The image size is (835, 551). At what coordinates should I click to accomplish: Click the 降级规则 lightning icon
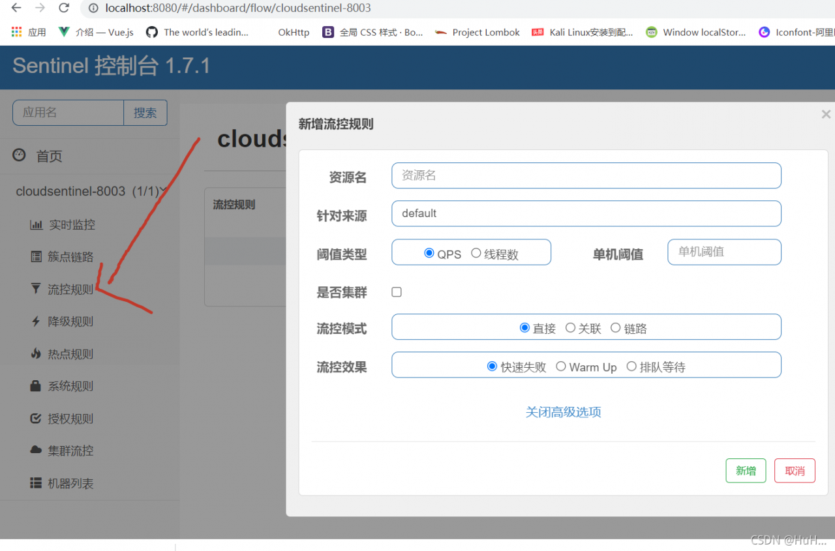36,321
